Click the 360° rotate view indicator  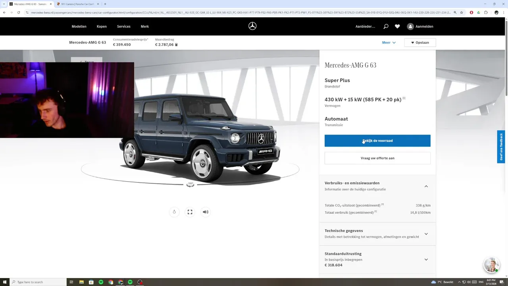pos(190,184)
